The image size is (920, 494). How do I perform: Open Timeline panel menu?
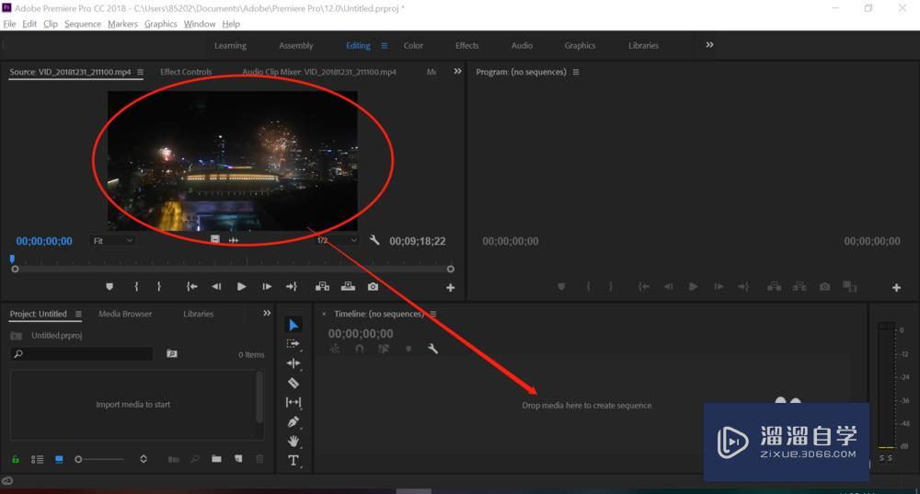433,314
